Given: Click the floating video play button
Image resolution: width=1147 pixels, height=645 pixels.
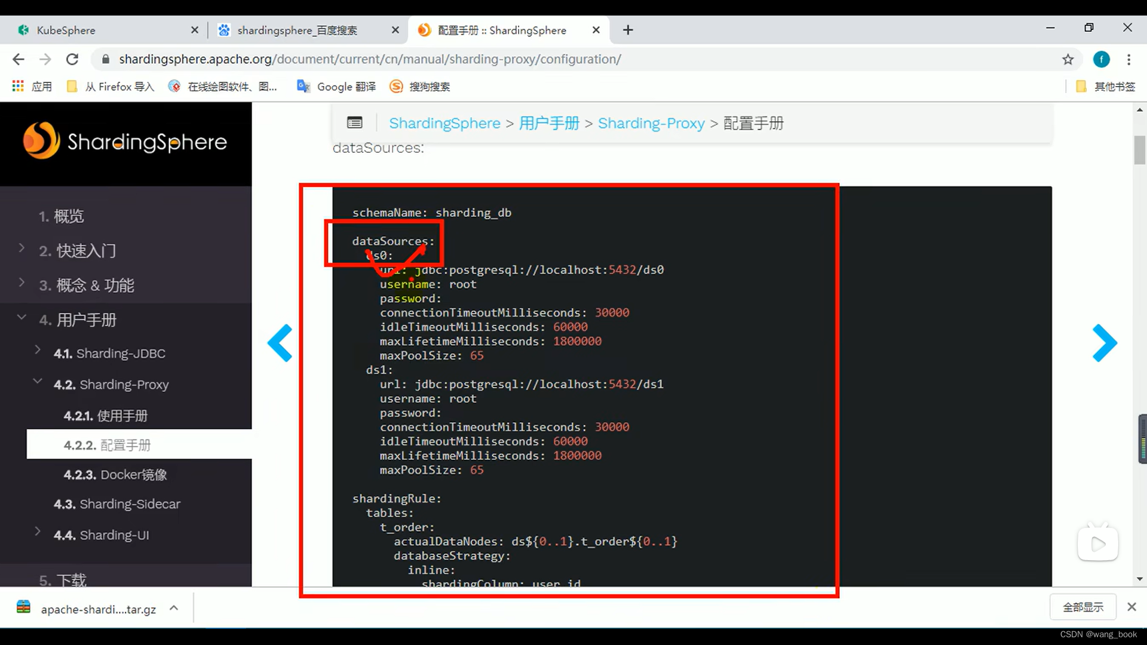Looking at the screenshot, I should pos(1098,543).
